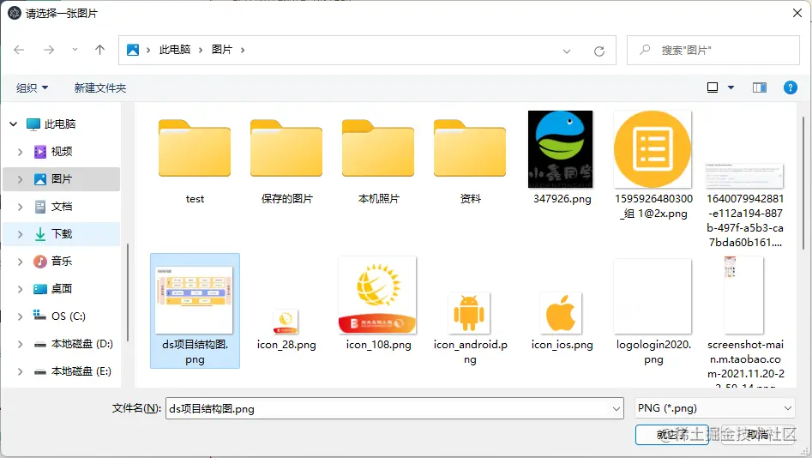Screen dimensions: 812x458
Task: Open help with the question mark icon
Action: tap(791, 87)
